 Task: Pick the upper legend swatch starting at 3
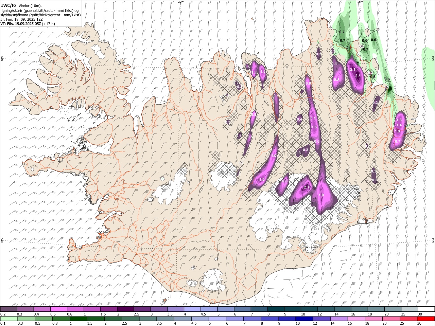(159, 309)
